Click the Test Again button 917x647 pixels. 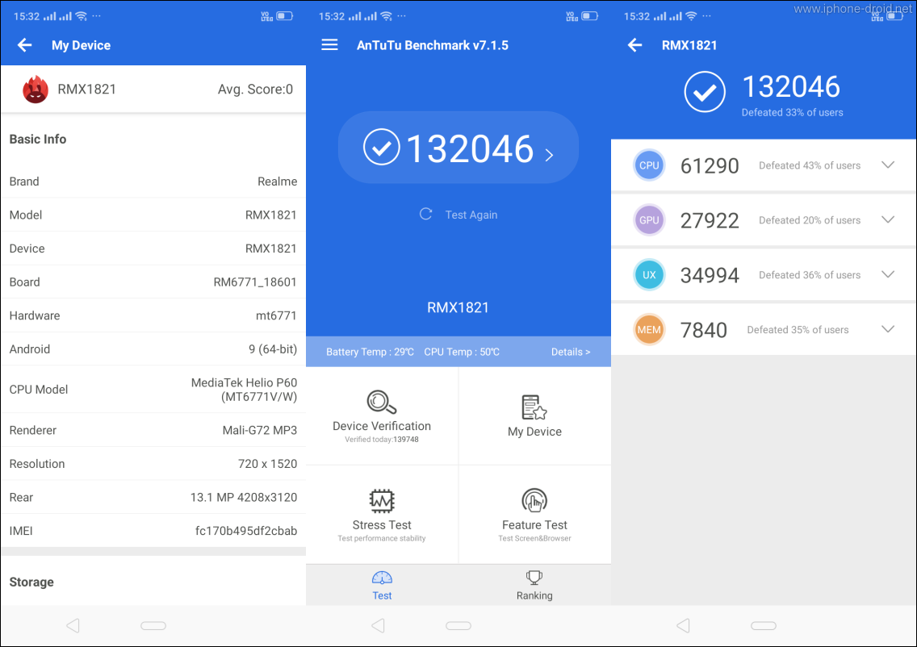[x=458, y=215]
